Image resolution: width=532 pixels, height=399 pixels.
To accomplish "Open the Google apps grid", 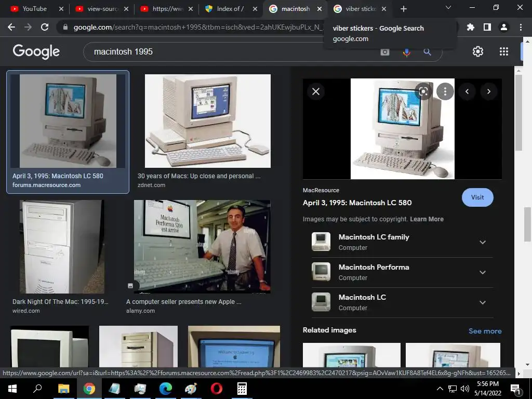I will coord(504,51).
